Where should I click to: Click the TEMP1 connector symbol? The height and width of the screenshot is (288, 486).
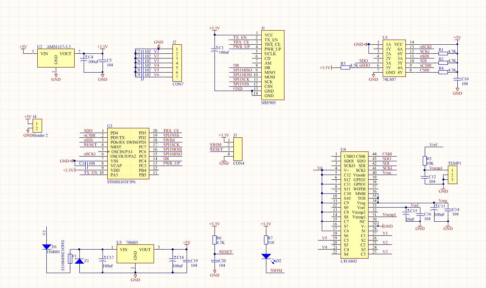click(x=454, y=175)
